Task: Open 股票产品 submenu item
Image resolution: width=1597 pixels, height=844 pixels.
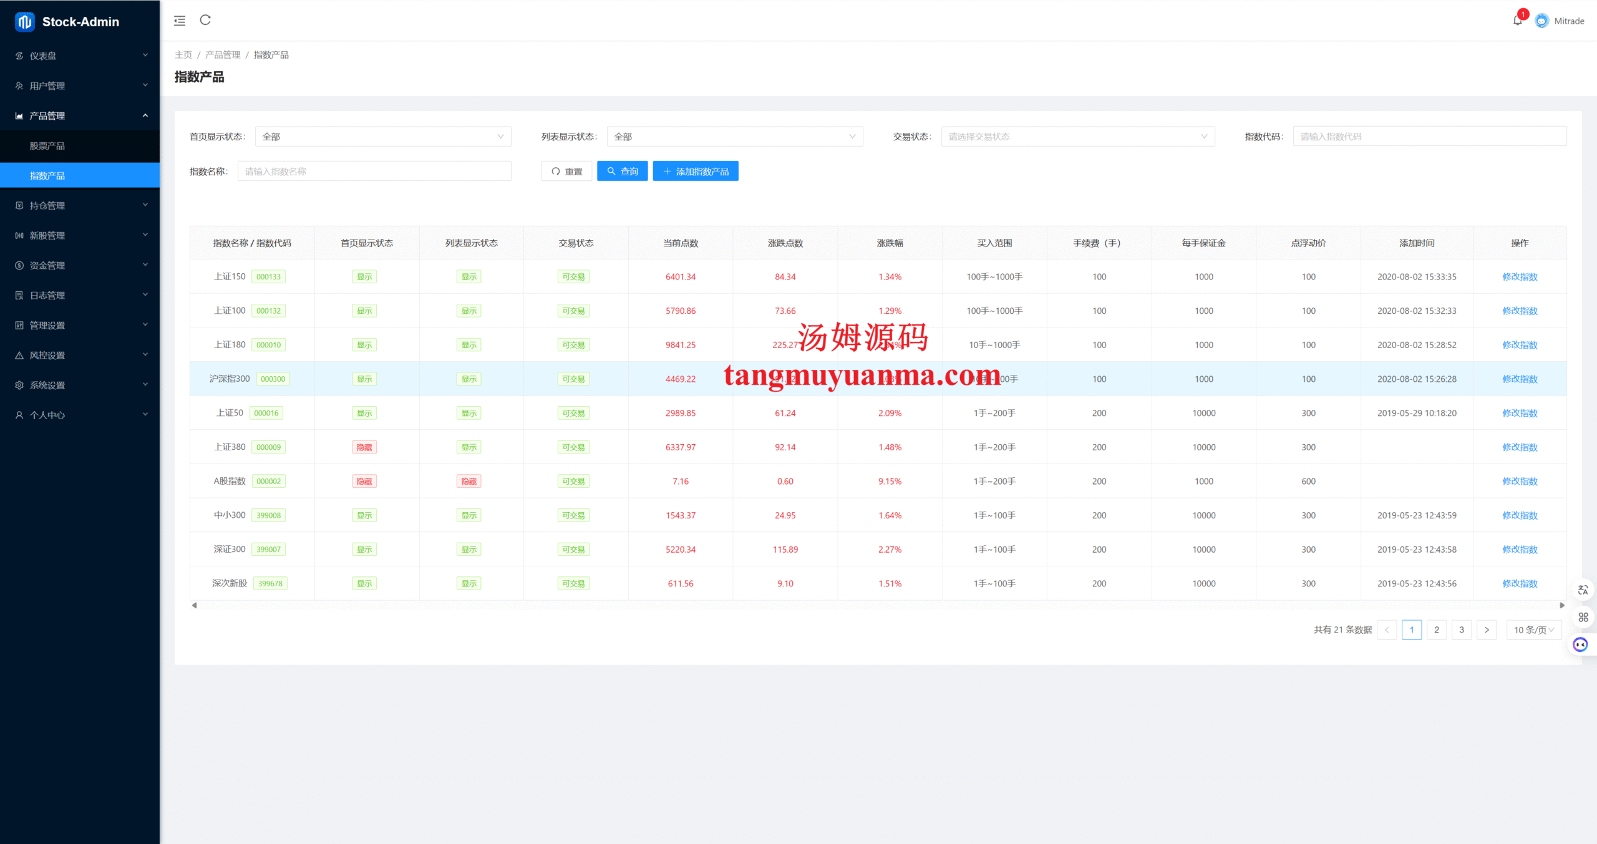Action: click(x=47, y=145)
